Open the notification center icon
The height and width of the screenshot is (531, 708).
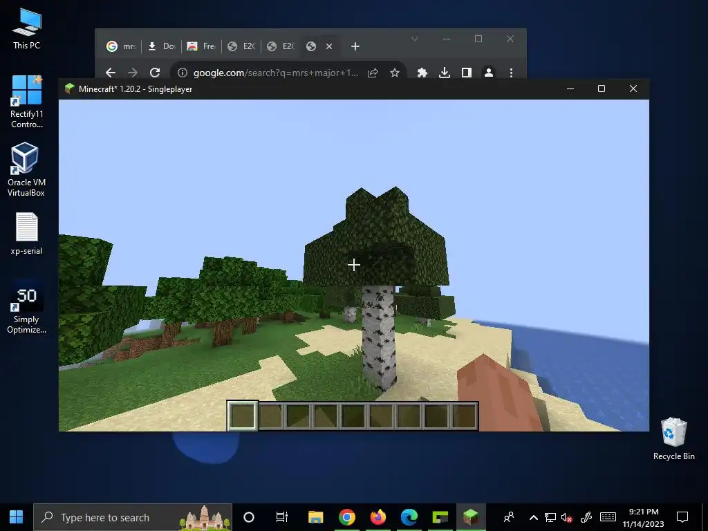(x=682, y=517)
